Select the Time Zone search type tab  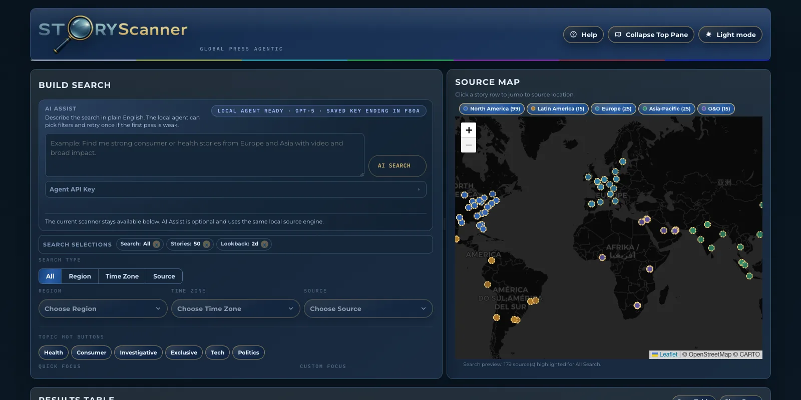pyautogui.click(x=122, y=276)
